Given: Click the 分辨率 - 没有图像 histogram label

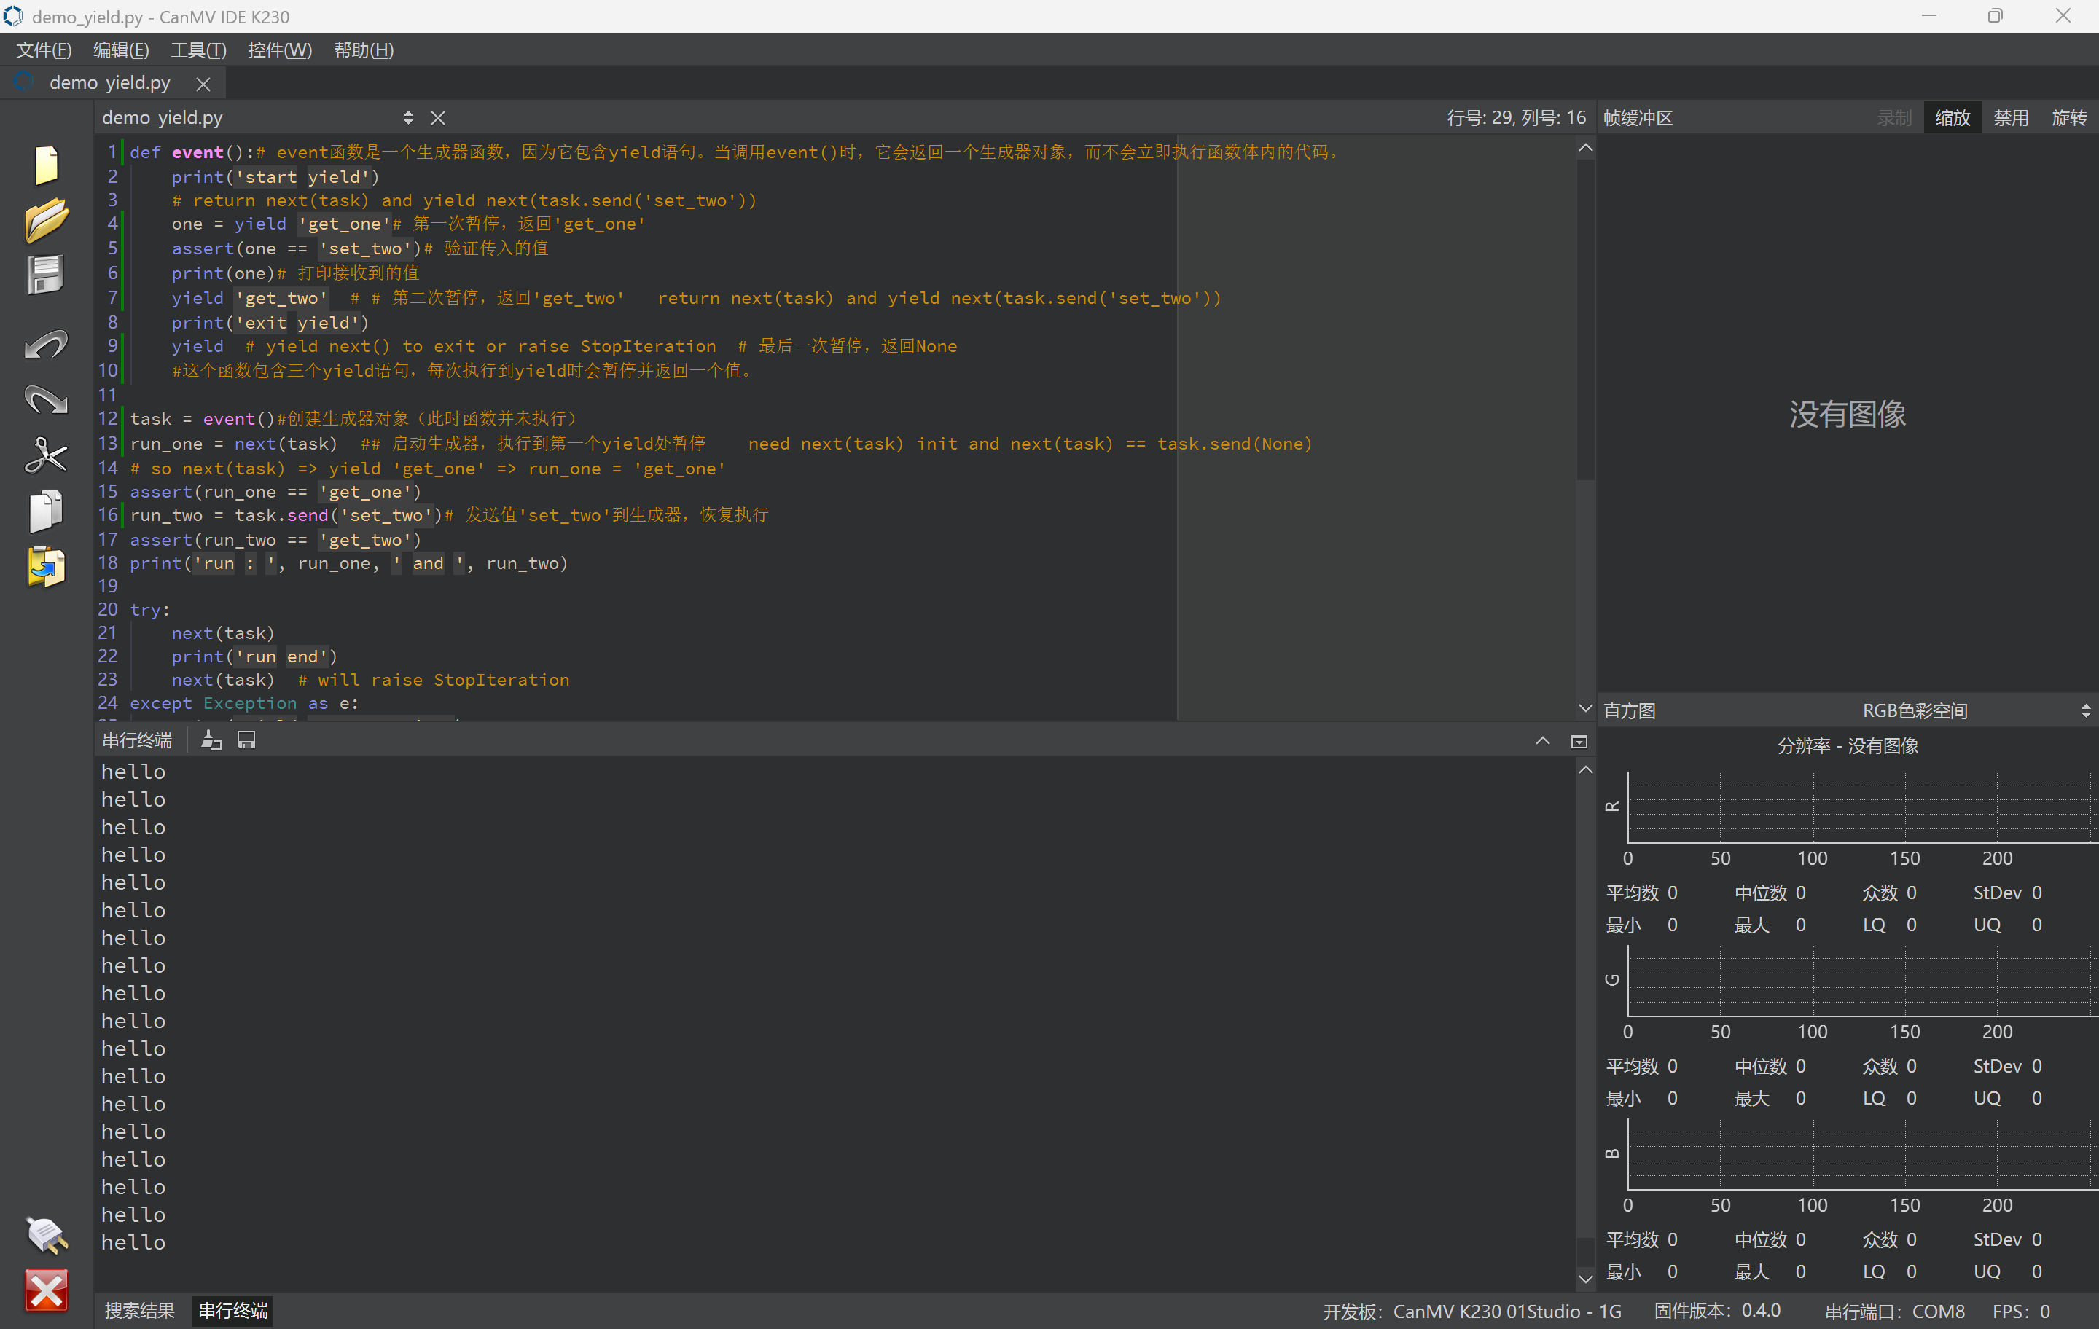Looking at the screenshot, I should pos(1847,746).
